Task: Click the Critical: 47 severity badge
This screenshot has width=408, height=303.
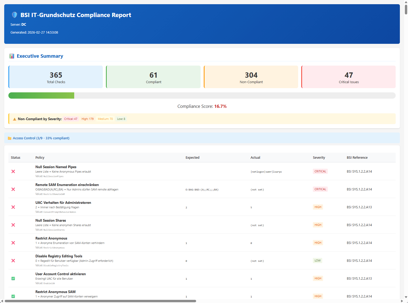Action: coord(71,119)
